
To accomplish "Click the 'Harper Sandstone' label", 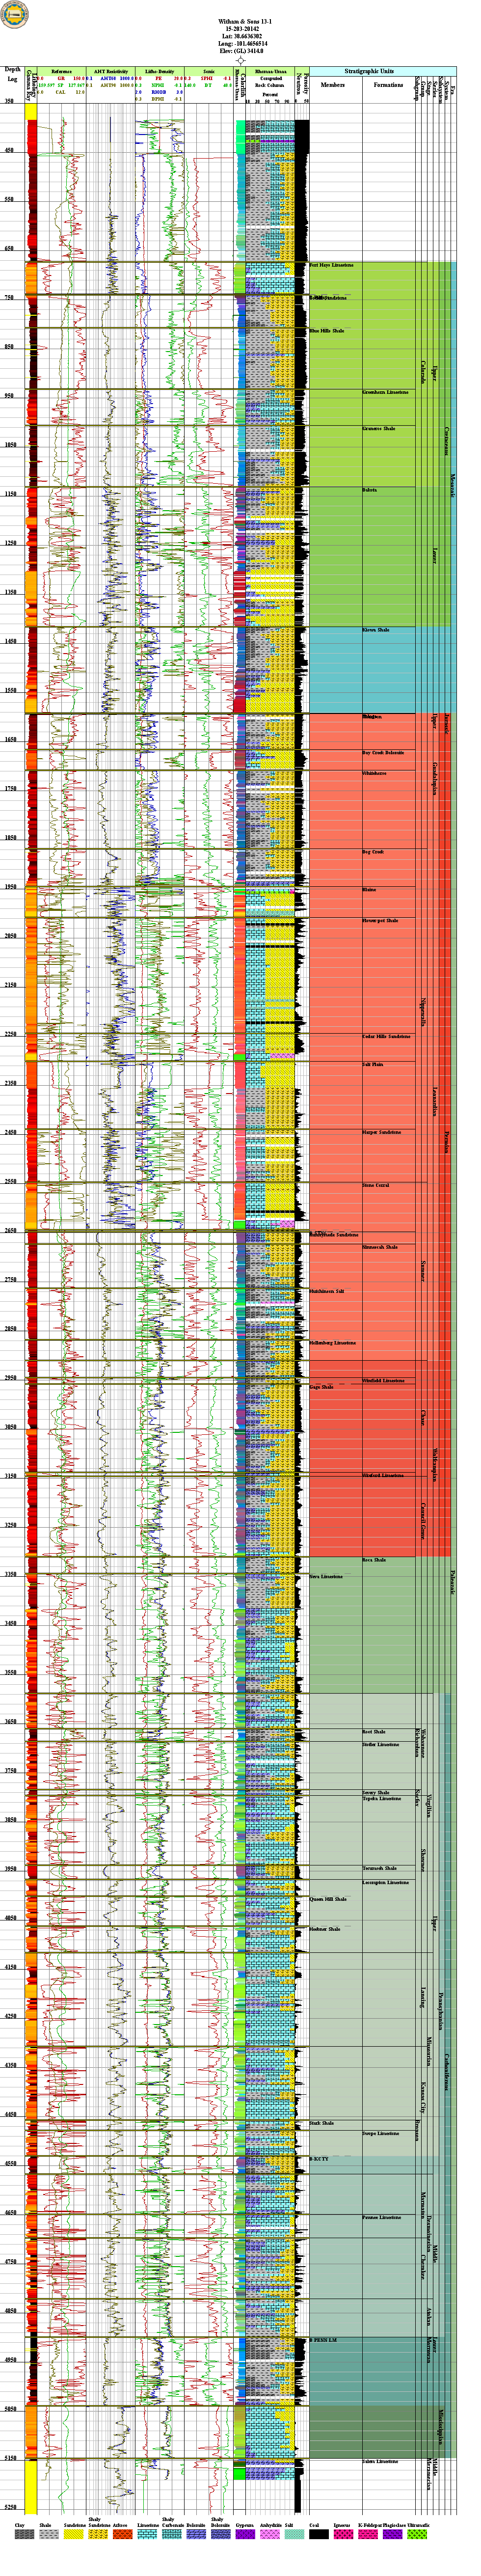I will tap(381, 1132).
